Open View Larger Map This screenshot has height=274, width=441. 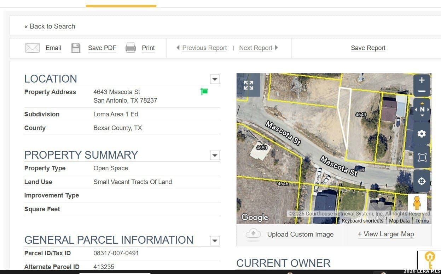pyautogui.click(x=386, y=234)
